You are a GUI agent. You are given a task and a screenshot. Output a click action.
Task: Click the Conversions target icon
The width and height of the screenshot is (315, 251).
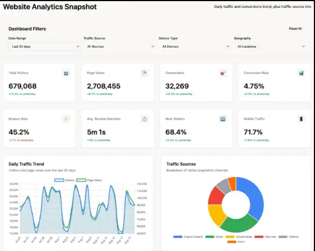point(223,73)
